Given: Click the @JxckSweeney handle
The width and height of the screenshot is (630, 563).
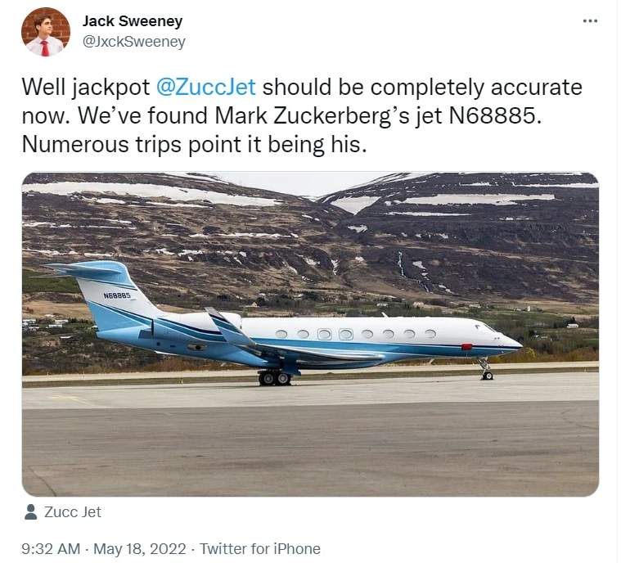Looking at the screenshot, I should pyautogui.click(x=134, y=42).
